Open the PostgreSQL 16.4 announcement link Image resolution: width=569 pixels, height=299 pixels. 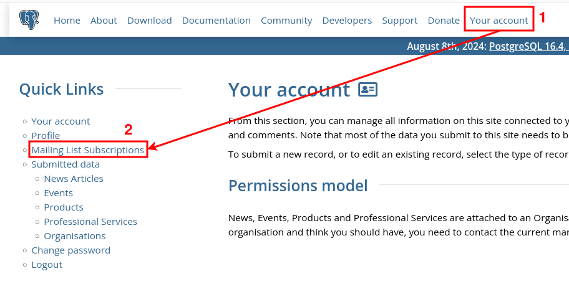528,46
